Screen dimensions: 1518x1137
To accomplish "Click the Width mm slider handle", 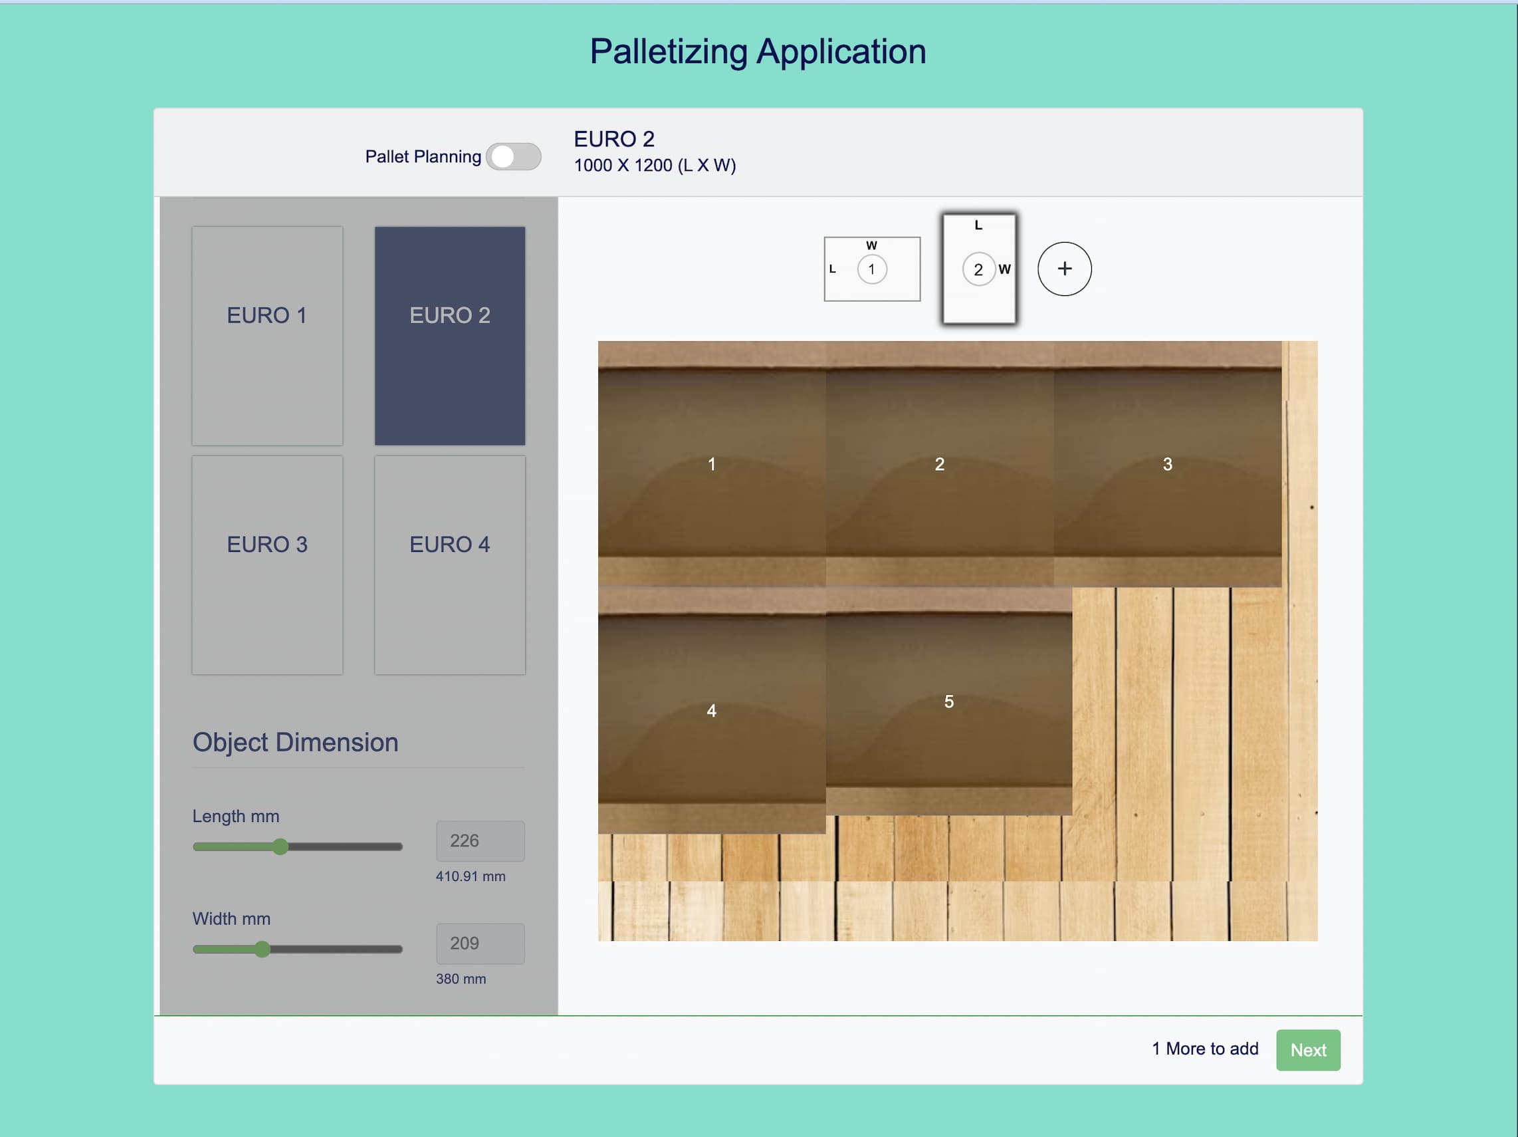I will point(262,949).
